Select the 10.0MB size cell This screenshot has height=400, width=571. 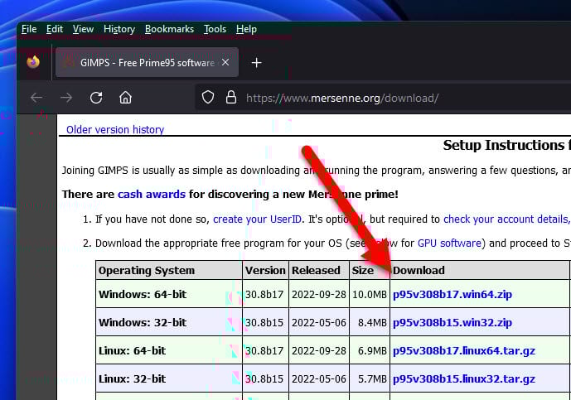[x=370, y=294]
